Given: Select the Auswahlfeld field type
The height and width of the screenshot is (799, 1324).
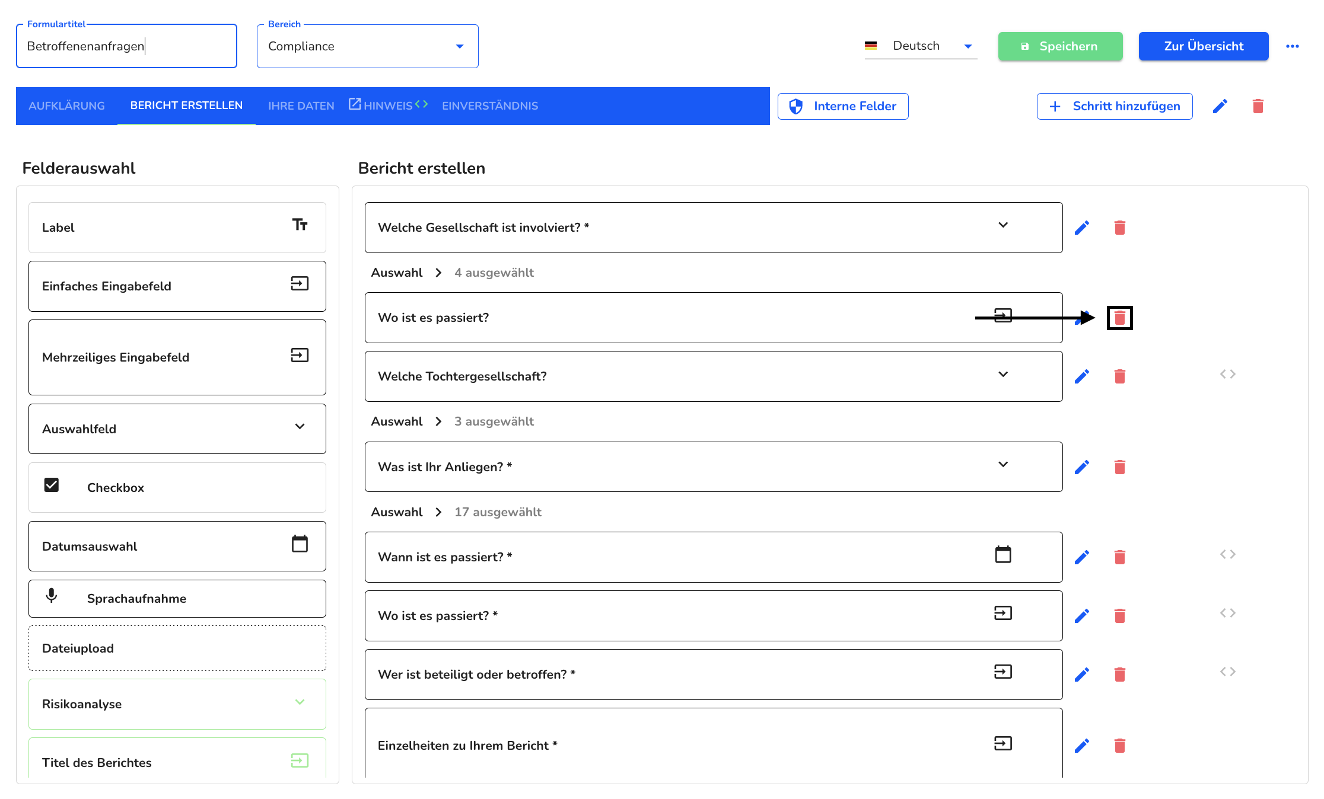Looking at the screenshot, I should (177, 429).
